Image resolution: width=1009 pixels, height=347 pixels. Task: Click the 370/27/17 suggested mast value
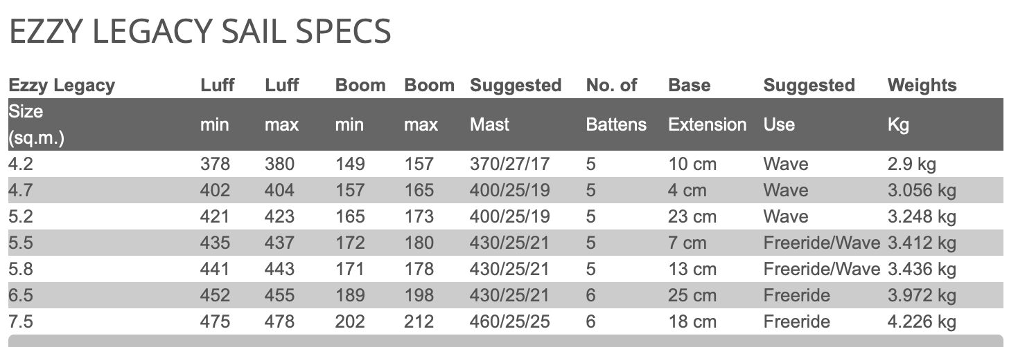pyautogui.click(x=509, y=165)
